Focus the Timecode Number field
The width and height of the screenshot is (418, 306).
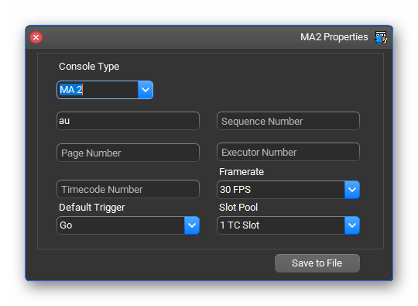click(128, 189)
